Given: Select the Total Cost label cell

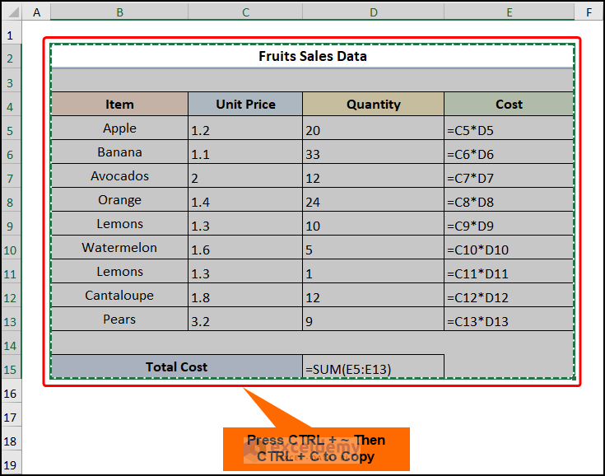Looking at the screenshot, I should pyautogui.click(x=176, y=367).
